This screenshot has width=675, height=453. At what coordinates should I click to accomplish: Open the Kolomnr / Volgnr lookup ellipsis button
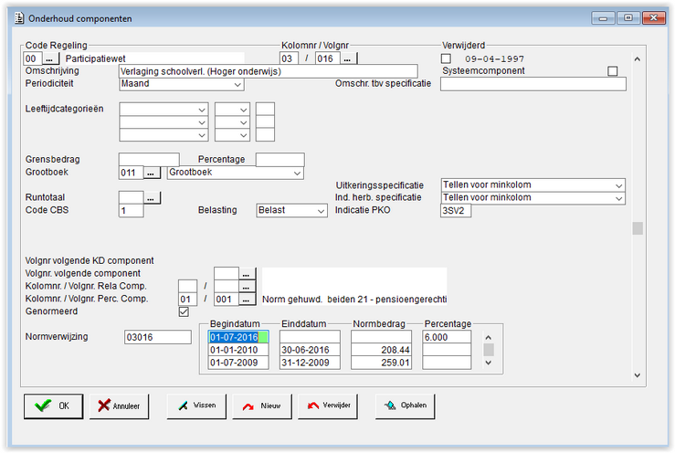[x=348, y=58]
